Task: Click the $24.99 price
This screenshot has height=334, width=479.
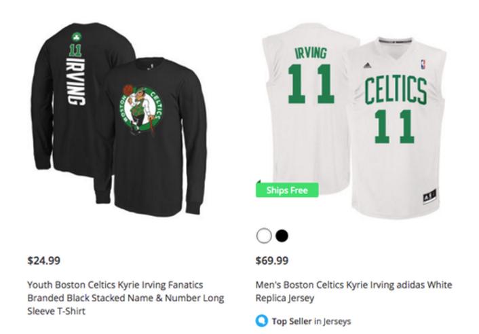Action: pyautogui.click(x=43, y=260)
